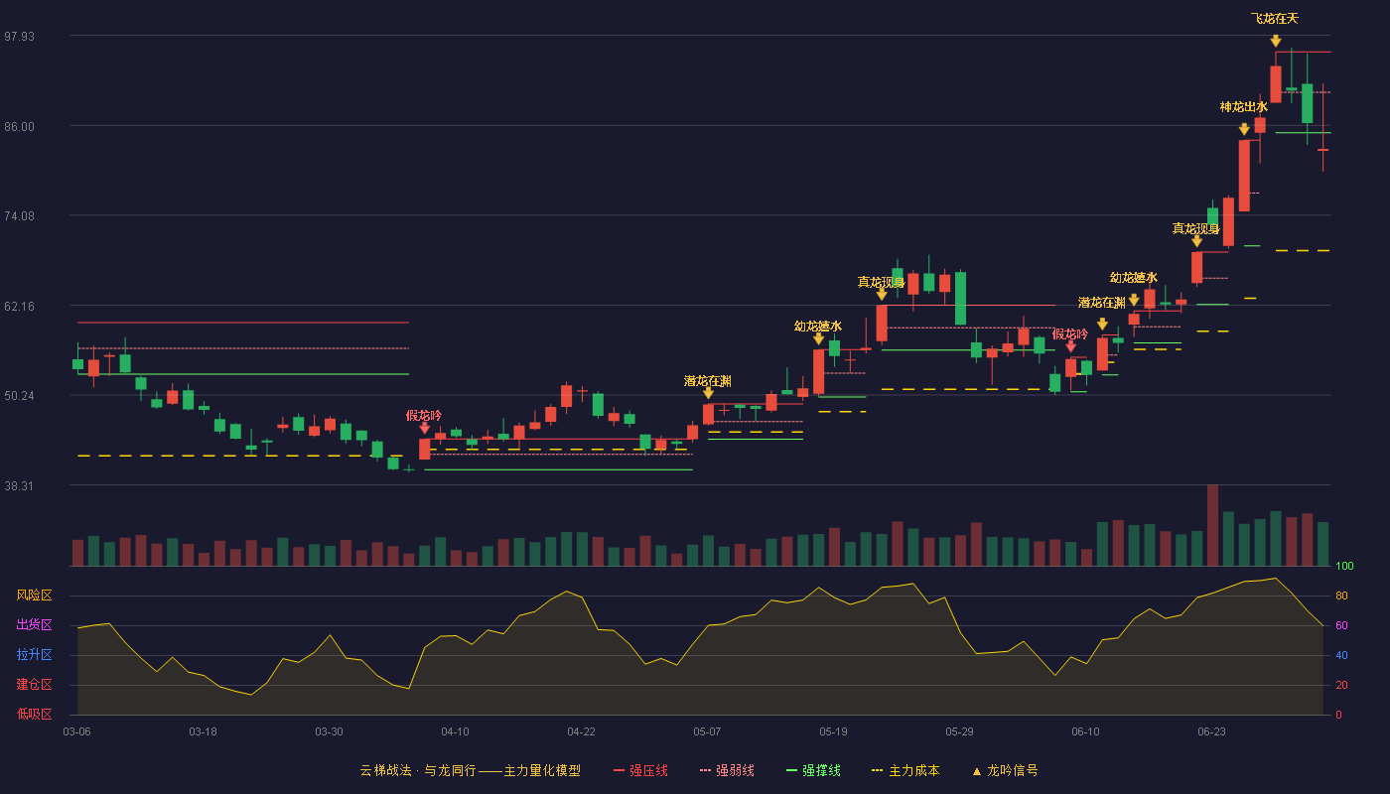Toggle the 主力成本 dashed yellow legend entry
This screenshot has height=794, width=1390.
pyautogui.click(x=905, y=770)
